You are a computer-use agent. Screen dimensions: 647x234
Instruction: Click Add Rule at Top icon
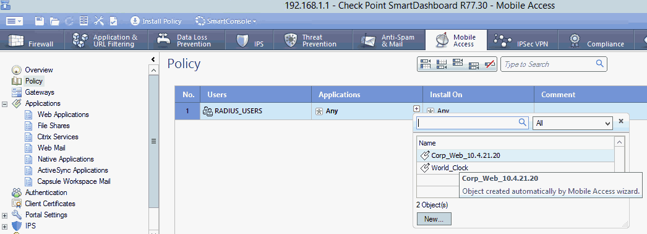(425, 64)
